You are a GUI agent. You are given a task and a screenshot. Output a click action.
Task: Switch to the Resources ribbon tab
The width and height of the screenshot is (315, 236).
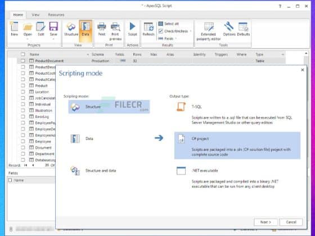coord(56,15)
